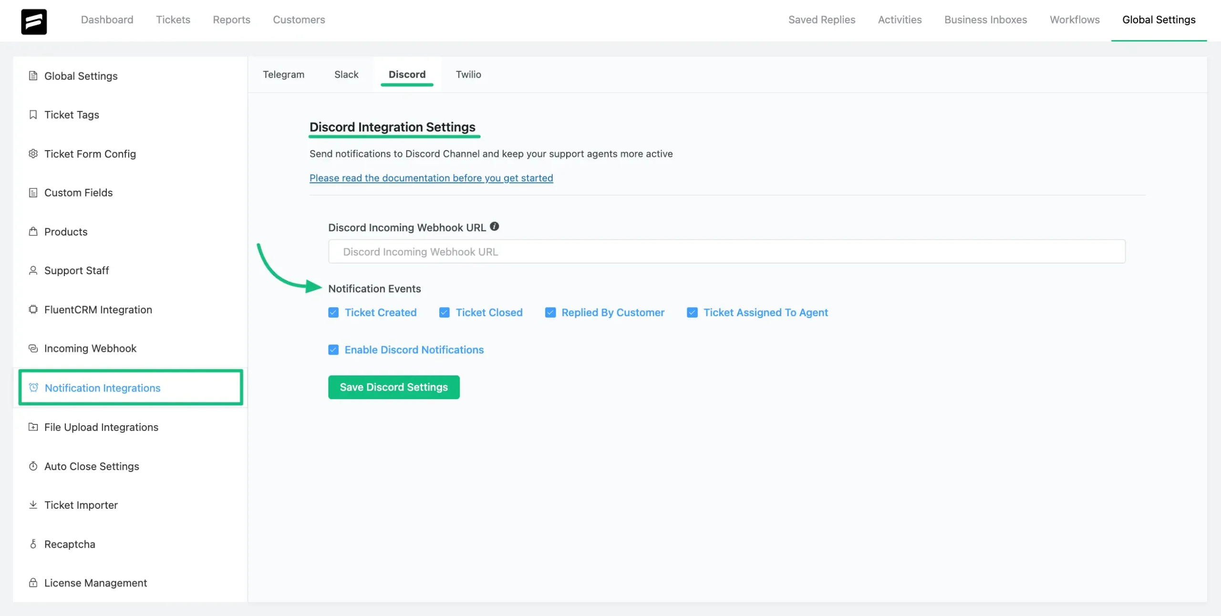Screen dimensions: 1221x616
Task: Click the Ticket Form Config gear icon
Action: [x=33, y=154]
